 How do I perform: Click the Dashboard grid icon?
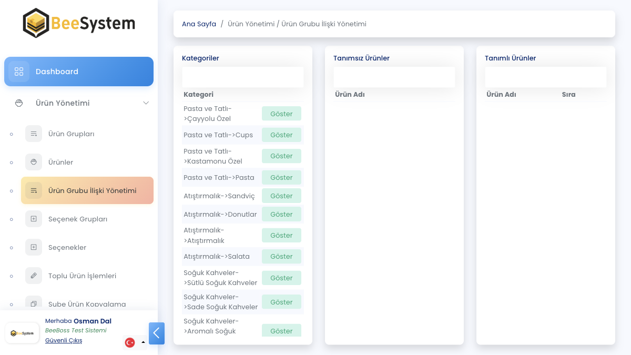pyautogui.click(x=19, y=72)
